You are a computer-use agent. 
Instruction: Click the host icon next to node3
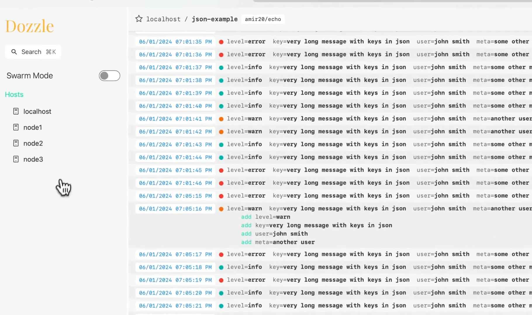[16, 159]
